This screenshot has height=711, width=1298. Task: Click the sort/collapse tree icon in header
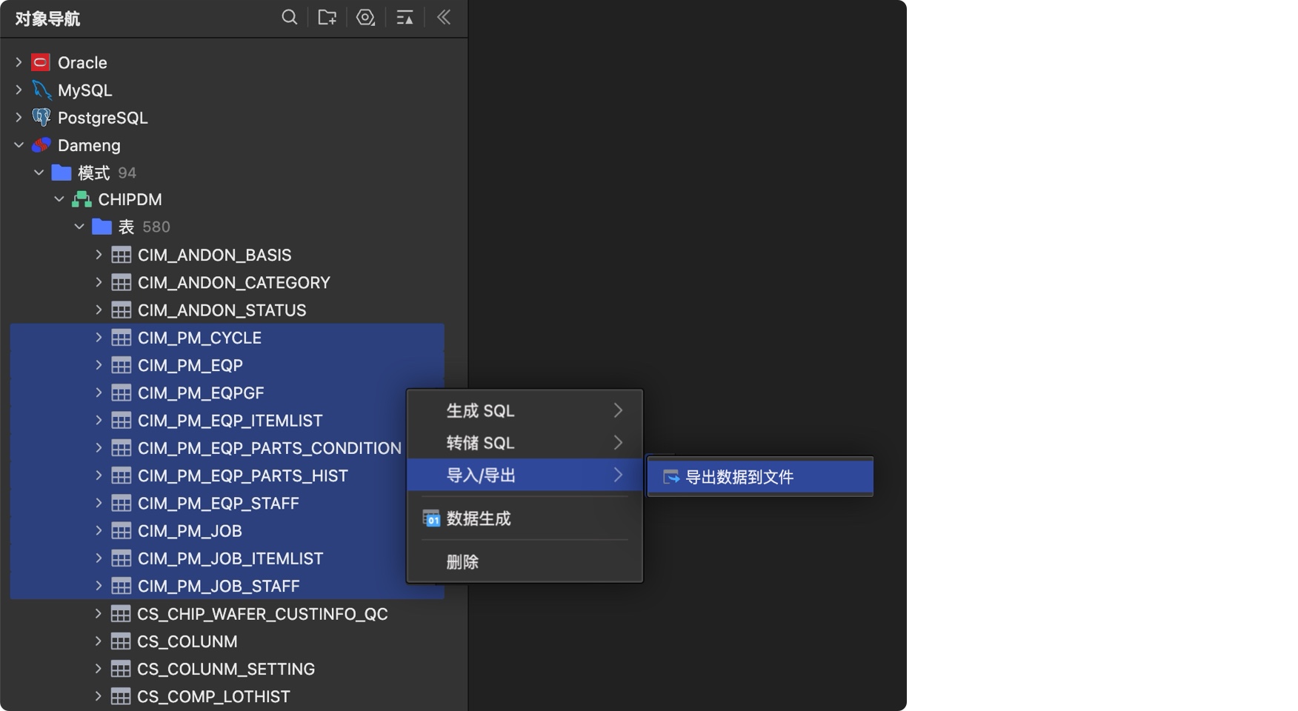[405, 17]
